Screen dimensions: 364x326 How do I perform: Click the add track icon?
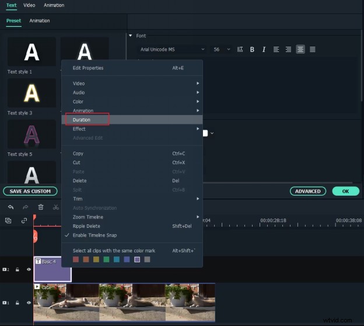point(8,220)
